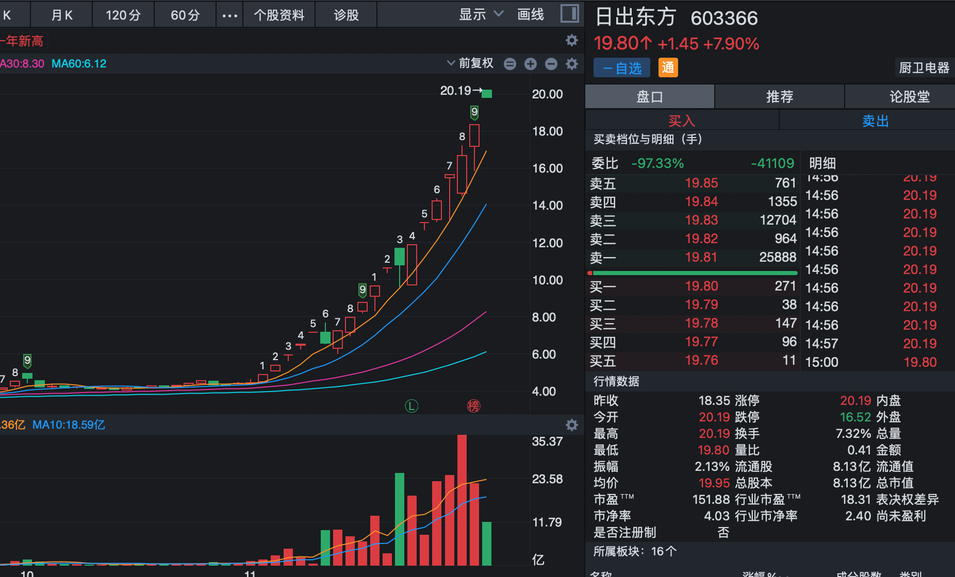This screenshot has width=955, height=577.
Task: Switch to 120分 chart period
Action: coord(123,15)
